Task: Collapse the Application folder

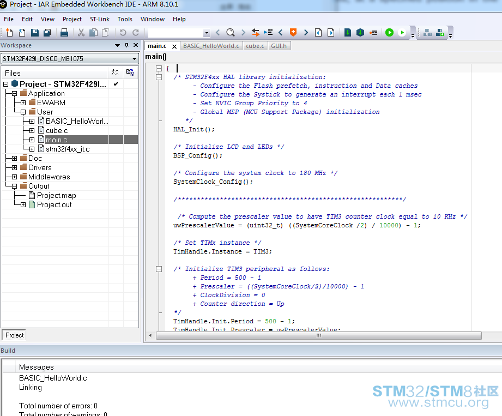Action: pos(14,94)
